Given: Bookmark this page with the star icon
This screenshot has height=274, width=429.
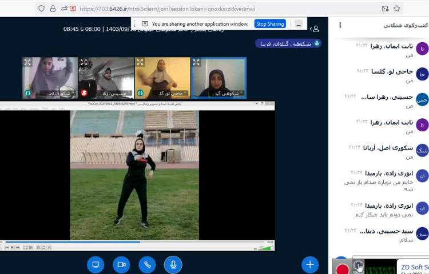Looking at the screenshot, I should pos(397,9).
